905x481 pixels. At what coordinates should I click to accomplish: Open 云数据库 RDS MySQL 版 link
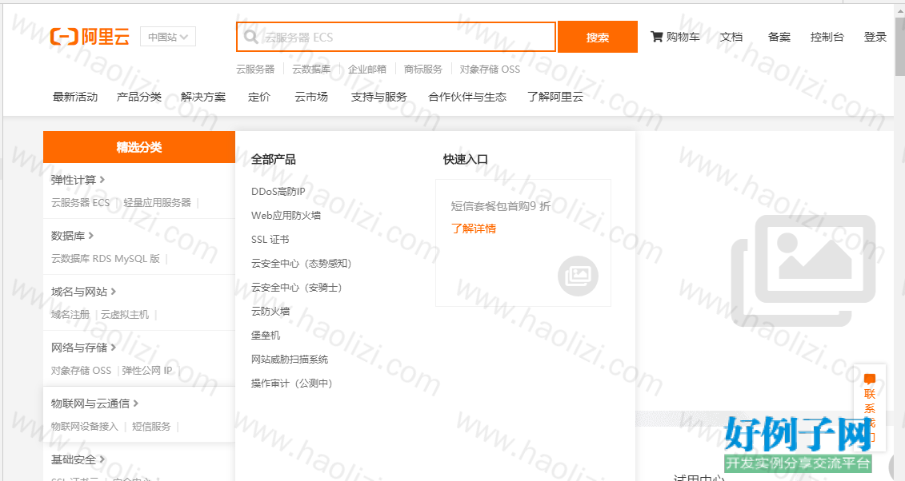105,259
